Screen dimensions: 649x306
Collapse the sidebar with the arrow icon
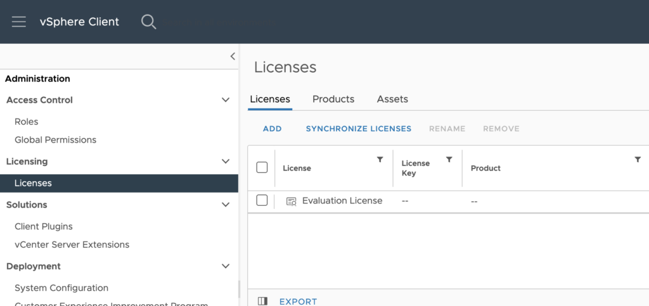tap(233, 56)
